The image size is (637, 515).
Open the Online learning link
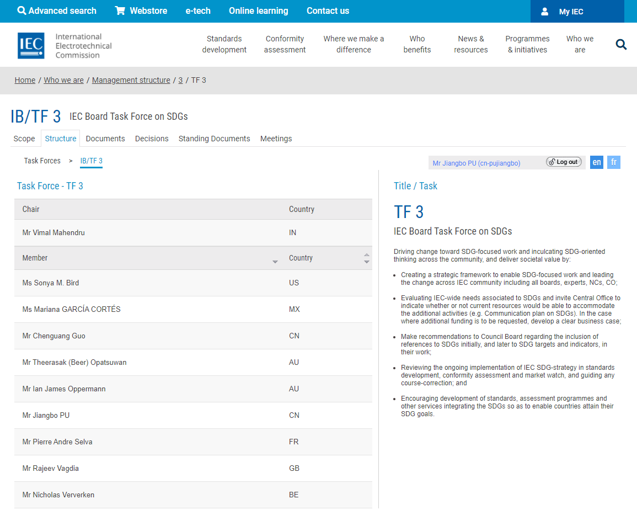click(258, 11)
